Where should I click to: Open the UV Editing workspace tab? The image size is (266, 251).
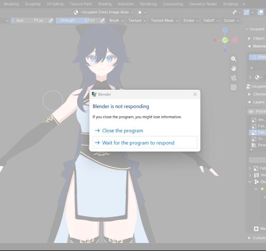(55, 4)
